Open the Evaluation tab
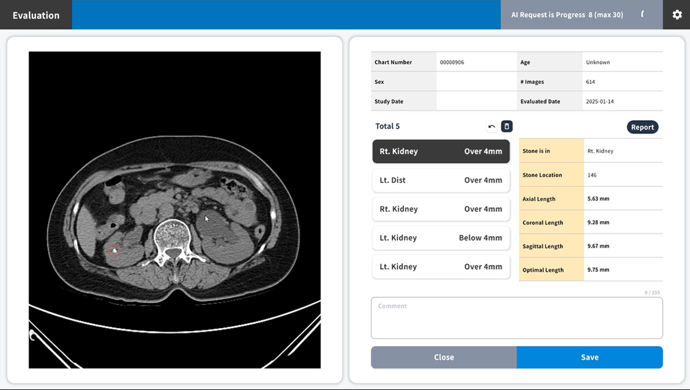Screen dimensions: 690x390 click(x=36, y=15)
